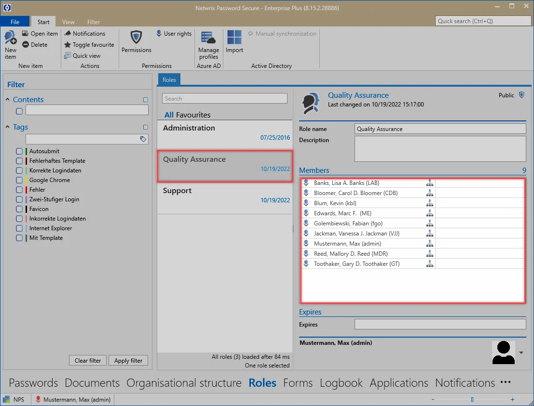Enable the Autosubmit tag checkbox
534x406 pixels.
coord(19,151)
